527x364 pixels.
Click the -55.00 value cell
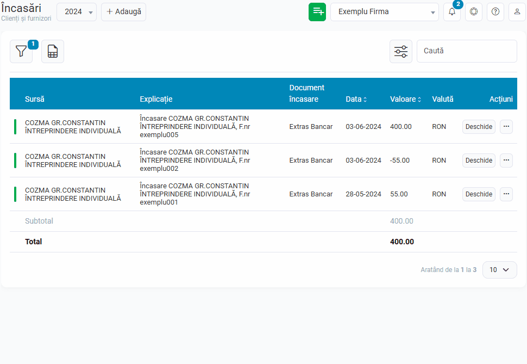tap(400, 161)
